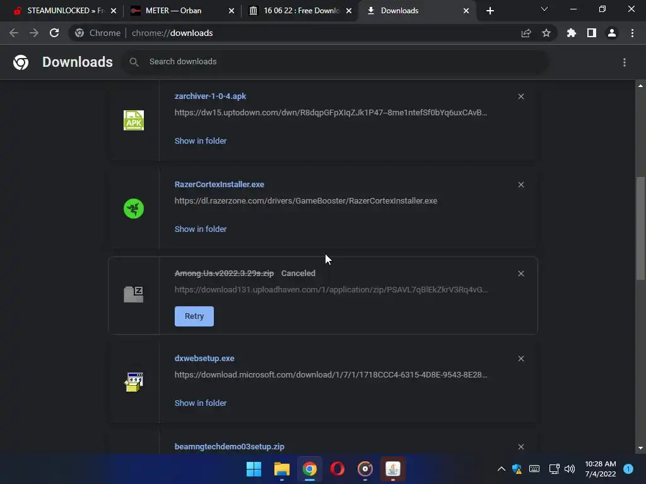Open the Downloads page more actions menu
The height and width of the screenshot is (484, 646).
625,62
